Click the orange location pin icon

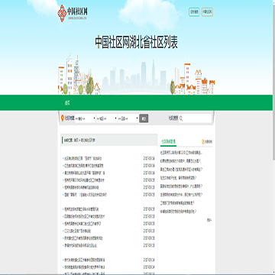click(63, 118)
